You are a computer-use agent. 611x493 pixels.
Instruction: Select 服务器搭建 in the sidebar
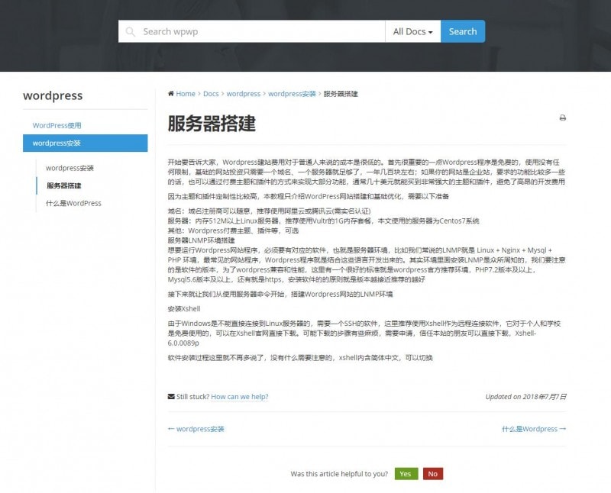(x=65, y=185)
